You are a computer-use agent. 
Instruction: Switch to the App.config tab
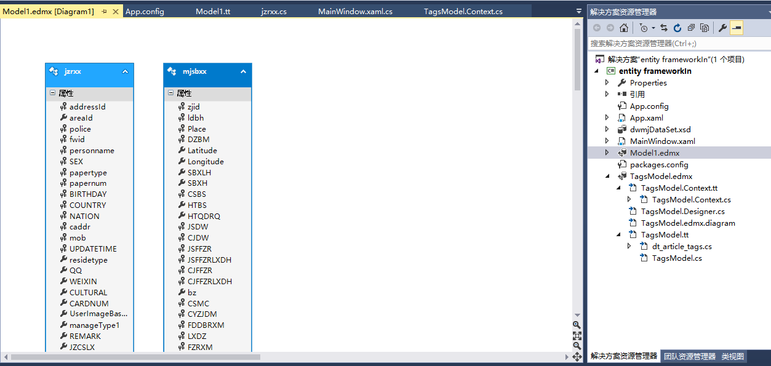coord(145,12)
